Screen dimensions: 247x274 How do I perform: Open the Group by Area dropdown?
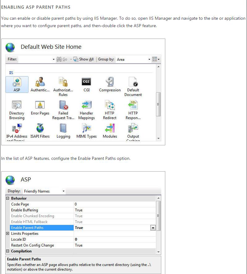133,59
